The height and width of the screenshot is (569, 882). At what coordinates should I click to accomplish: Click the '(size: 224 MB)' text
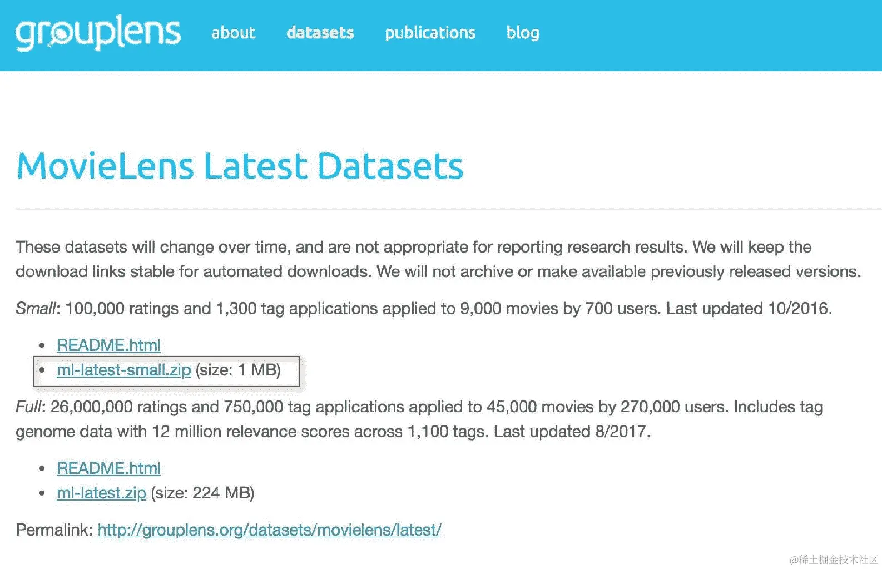[202, 493]
